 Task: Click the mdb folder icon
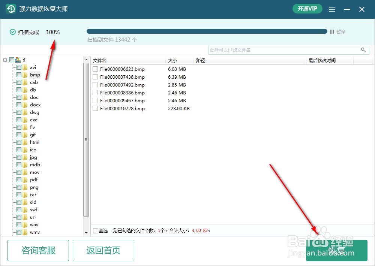click(x=25, y=165)
